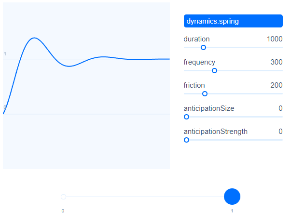
Task: Click the duration slider handle
Action: point(203,48)
